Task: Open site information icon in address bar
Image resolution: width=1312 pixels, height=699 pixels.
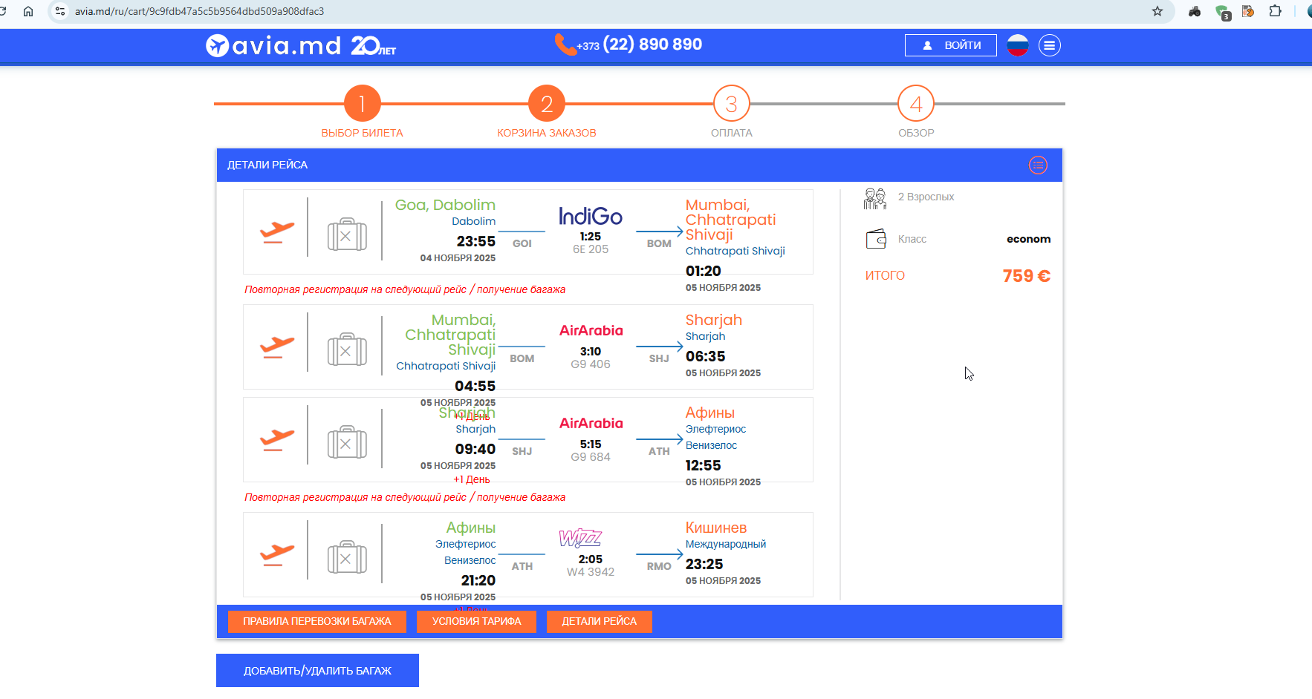Action: pos(60,11)
